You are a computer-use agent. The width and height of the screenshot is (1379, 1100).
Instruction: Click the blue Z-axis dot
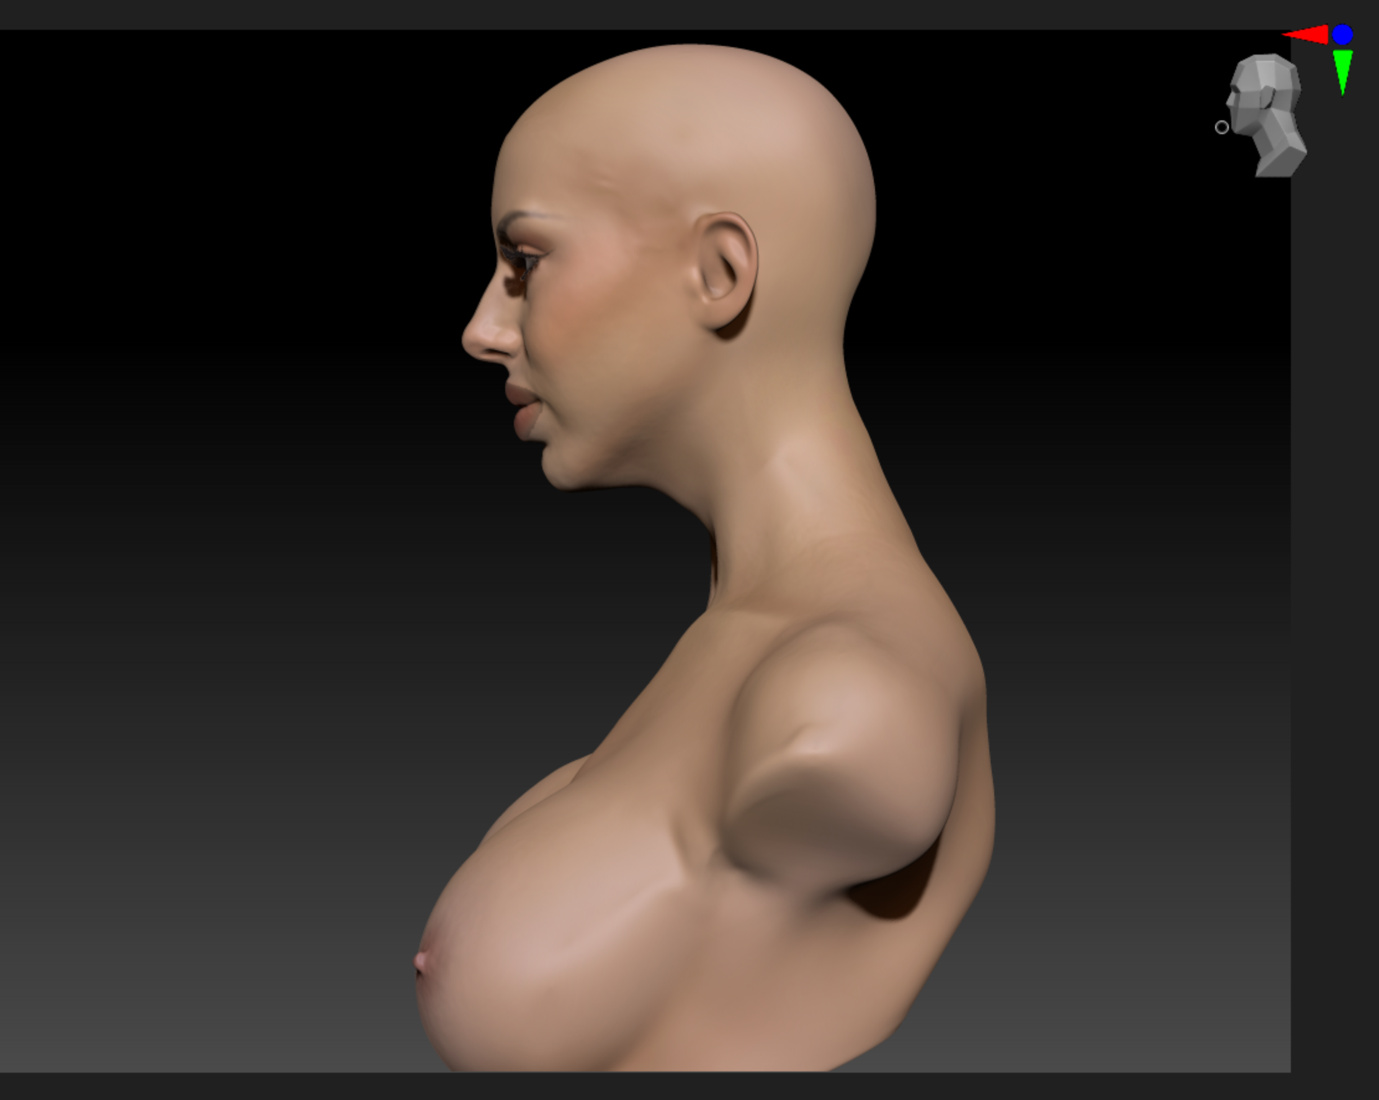[1342, 35]
